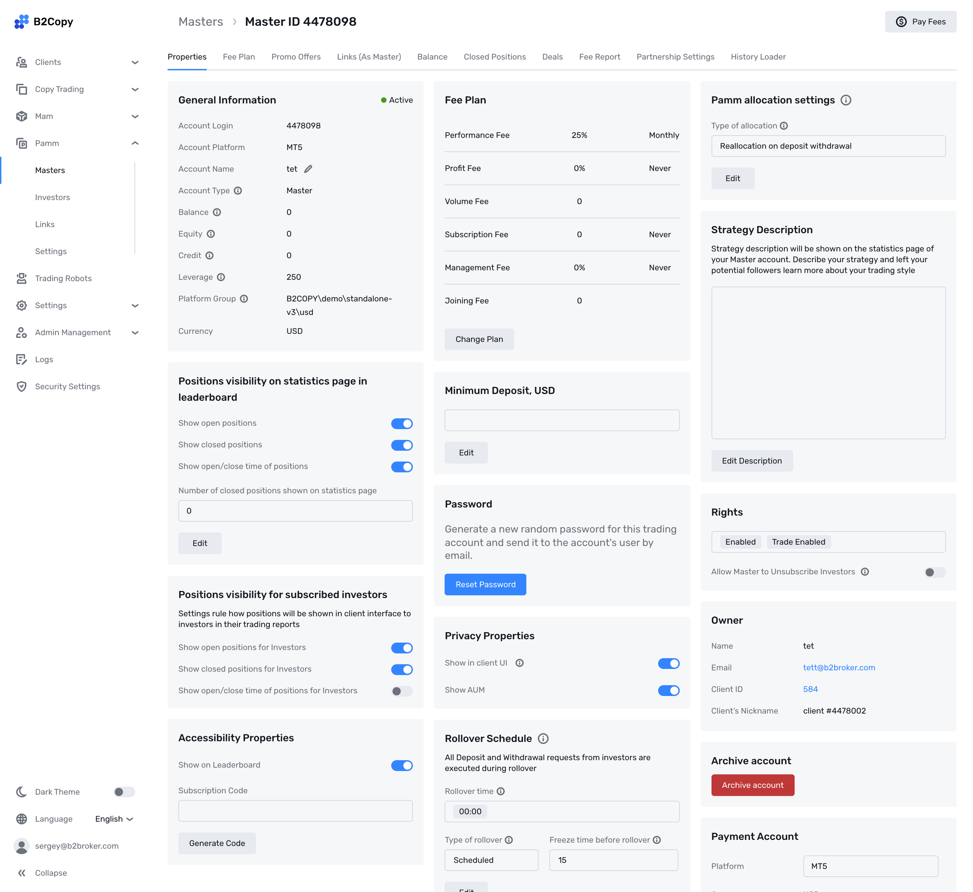Click info icon beside Show in client UI
The width and height of the screenshot is (973, 892).
coord(520,663)
